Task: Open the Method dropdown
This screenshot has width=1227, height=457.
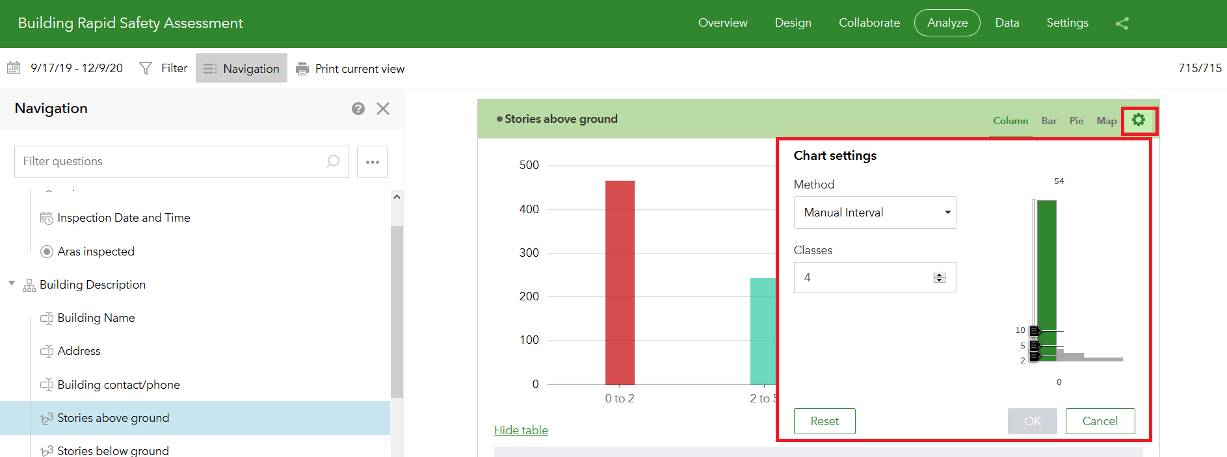Action: click(875, 213)
